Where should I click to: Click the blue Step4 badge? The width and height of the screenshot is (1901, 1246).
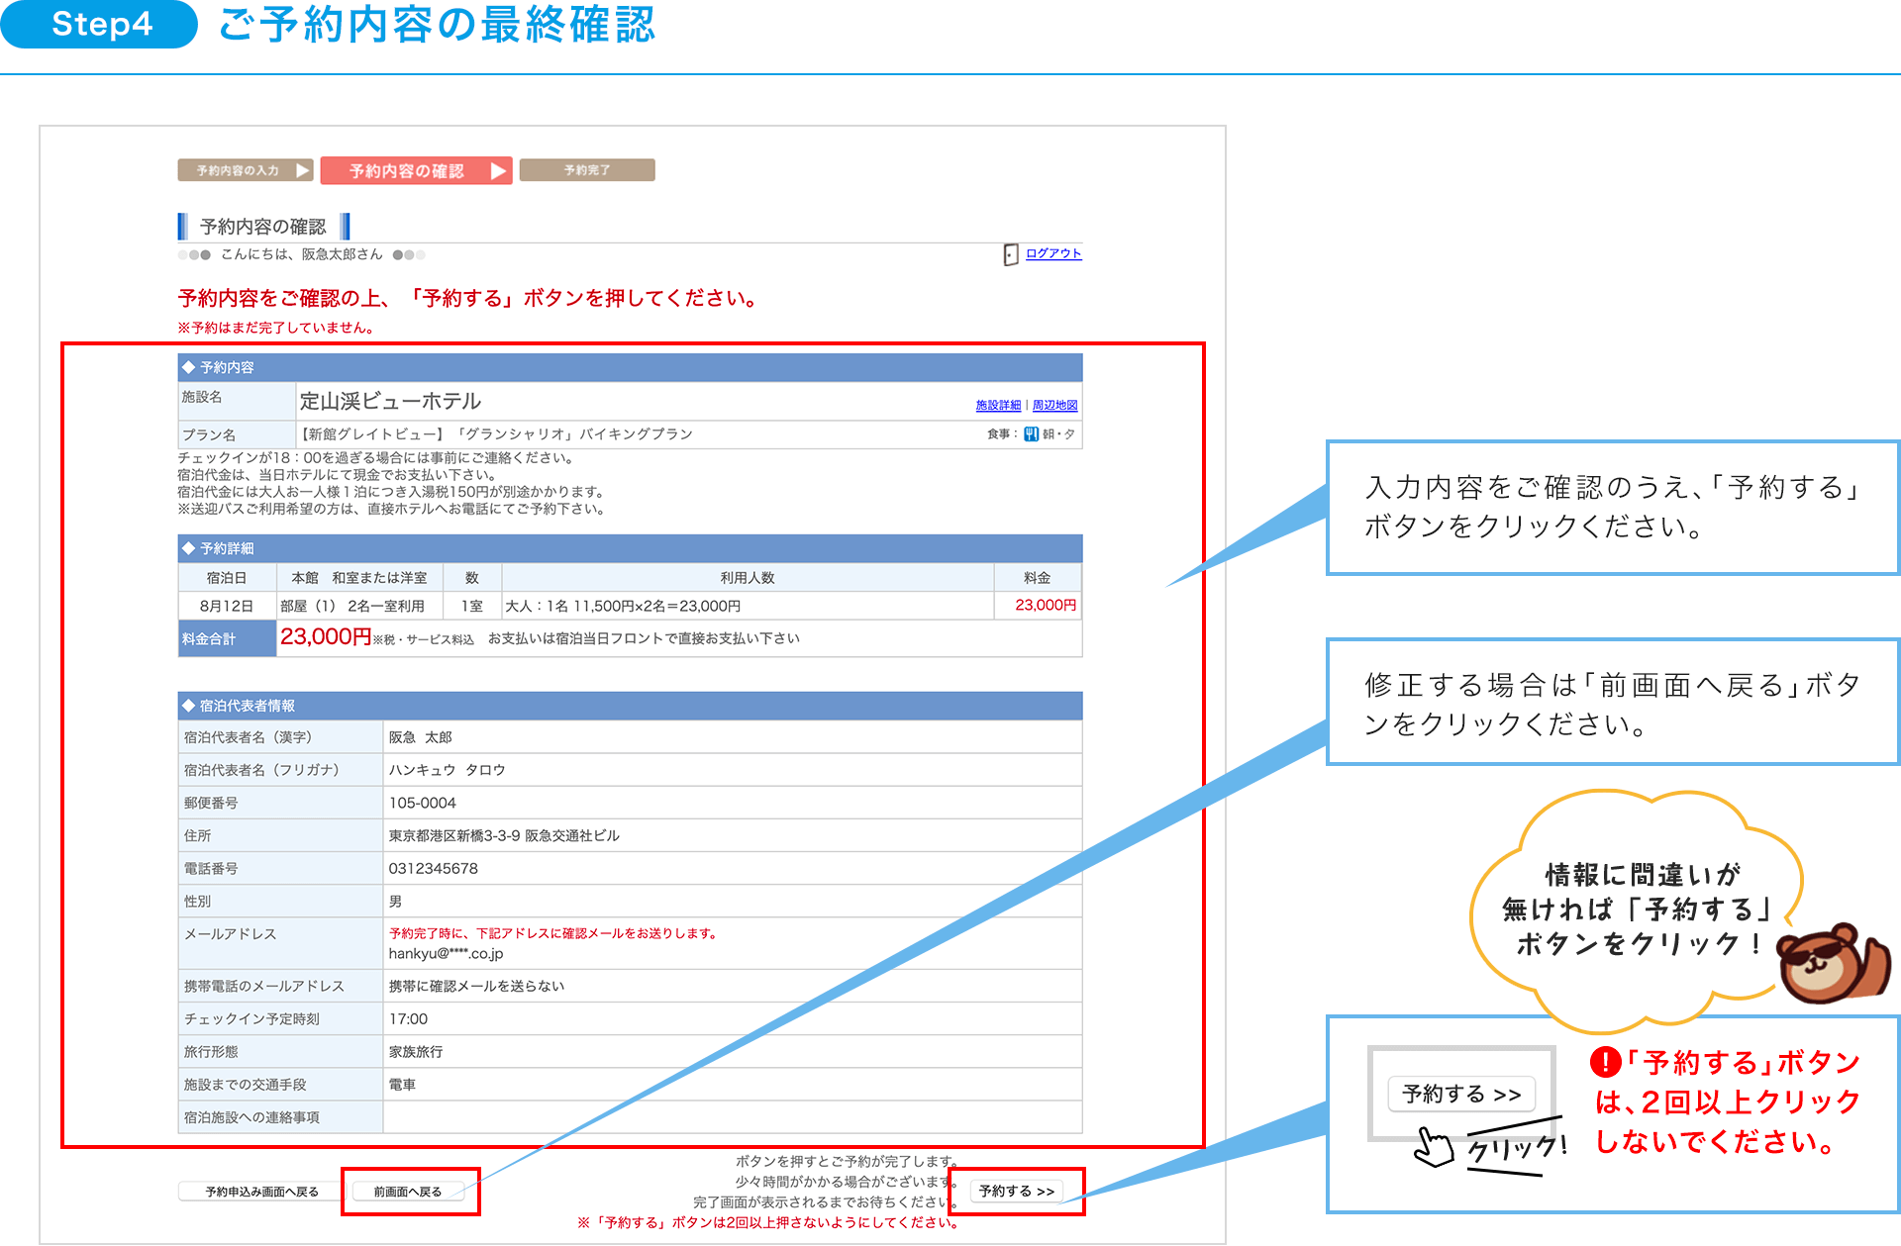pos(100,24)
